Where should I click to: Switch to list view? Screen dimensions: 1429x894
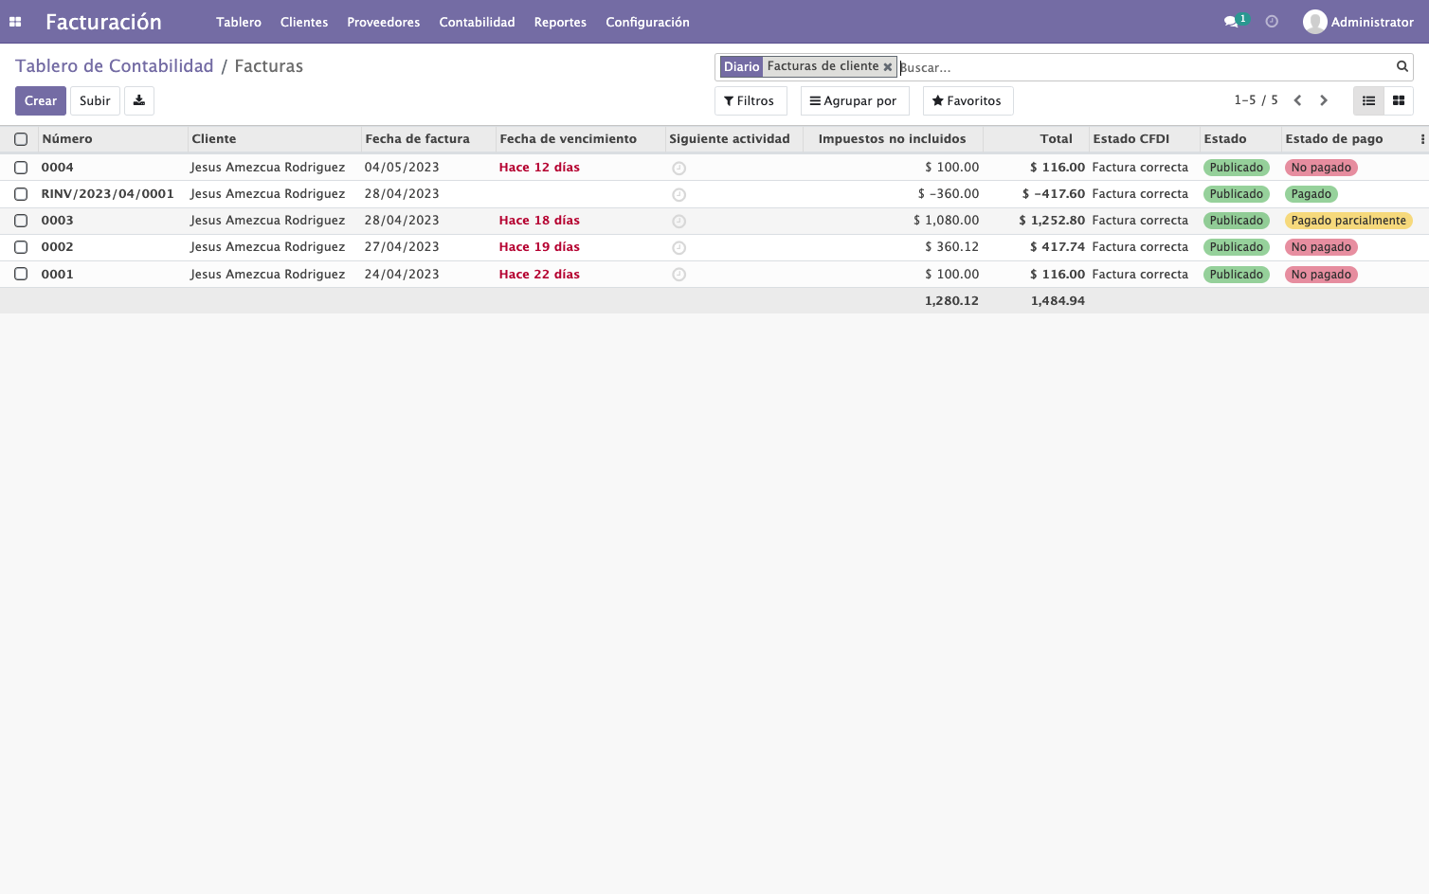pos(1368,100)
